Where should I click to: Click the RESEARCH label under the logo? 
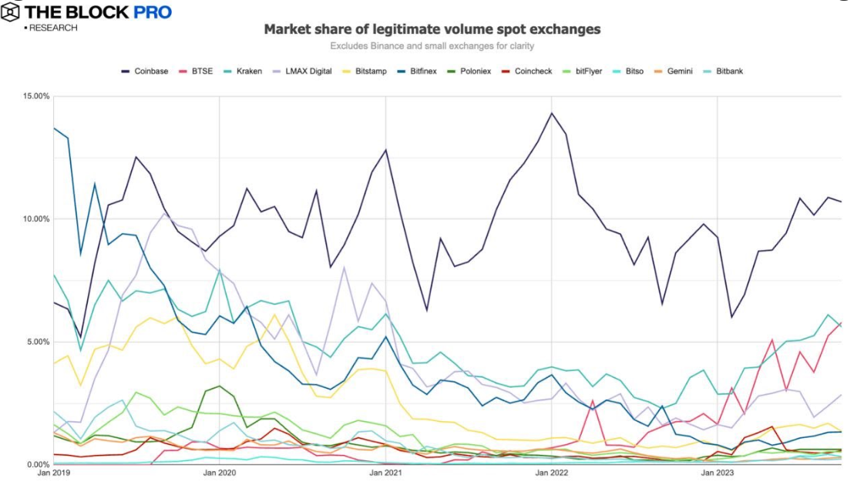pyautogui.click(x=53, y=28)
